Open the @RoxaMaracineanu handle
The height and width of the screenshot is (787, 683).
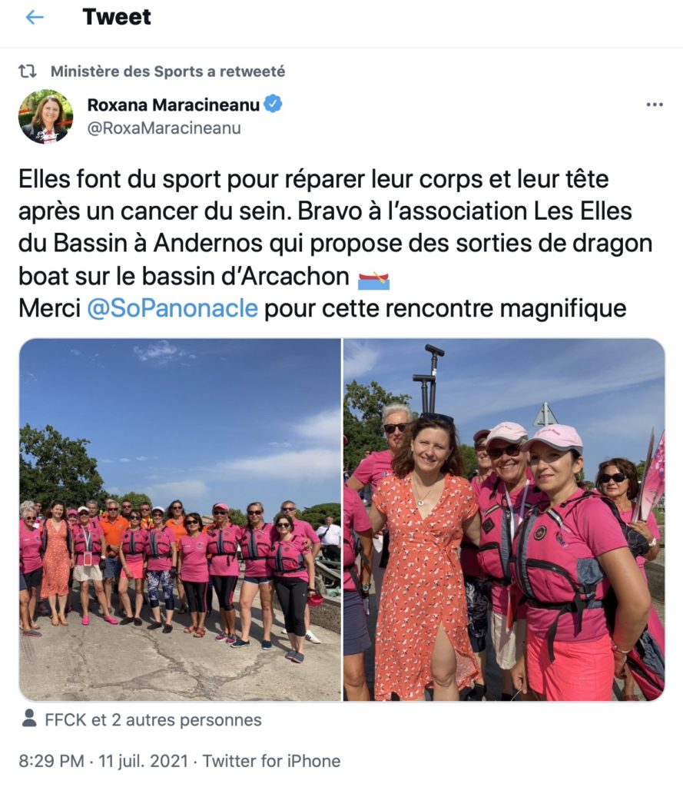[x=164, y=128]
